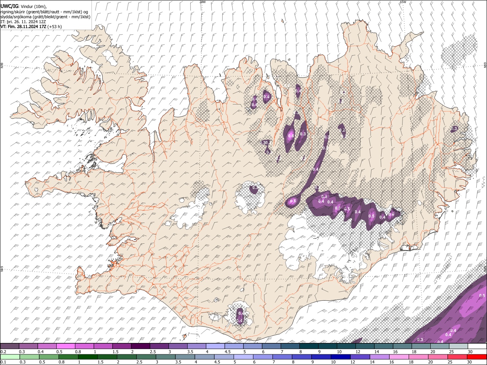Click the upper legend swatch for 0.2–0.3 mm

point(10,346)
